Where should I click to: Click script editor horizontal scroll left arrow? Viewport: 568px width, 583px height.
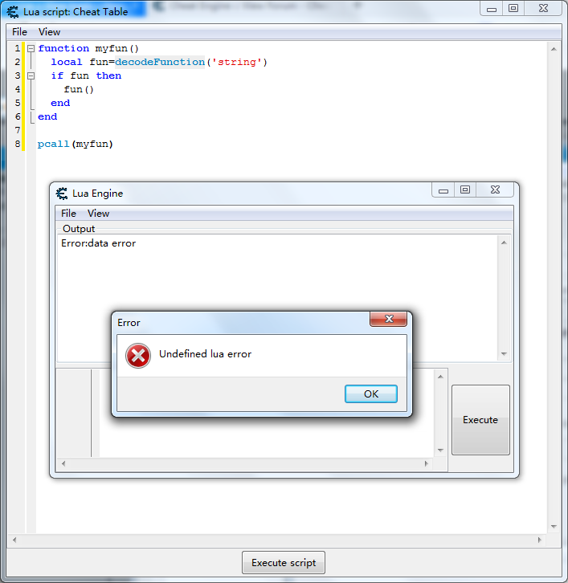(x=14, y=540)
